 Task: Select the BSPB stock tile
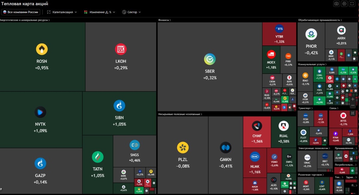289,81
